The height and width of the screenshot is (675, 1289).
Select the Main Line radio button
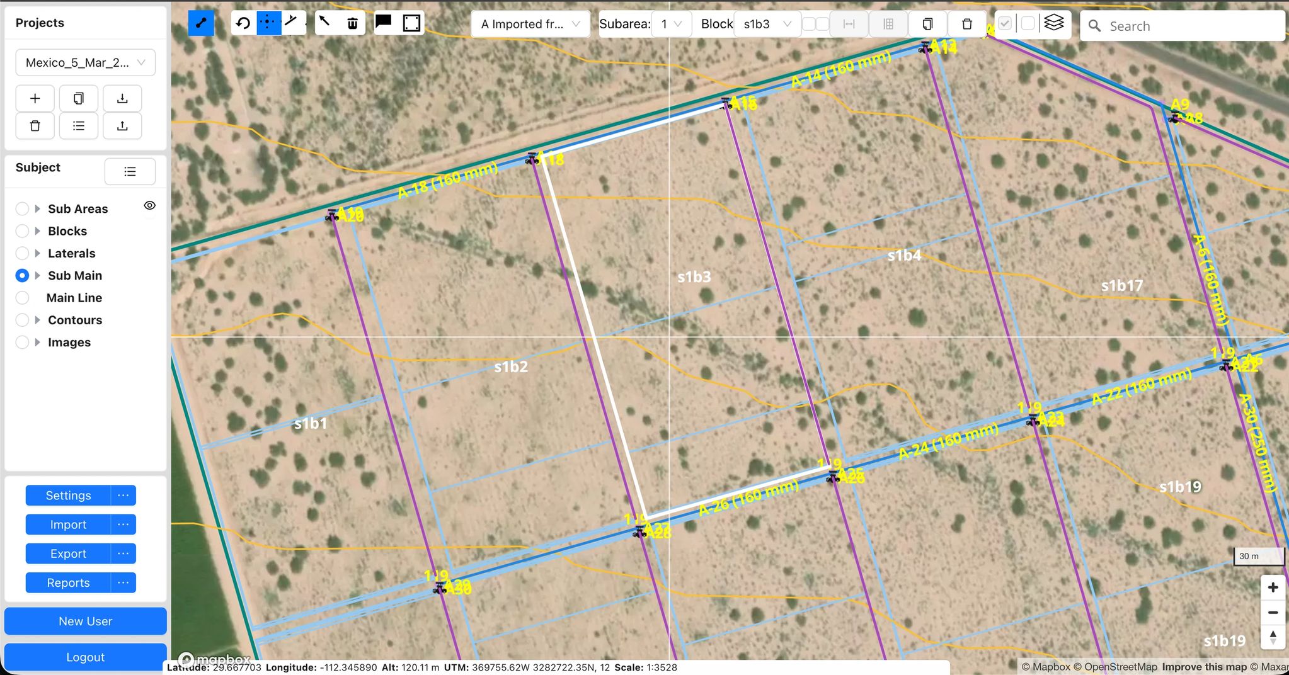(x=22, y=298)
